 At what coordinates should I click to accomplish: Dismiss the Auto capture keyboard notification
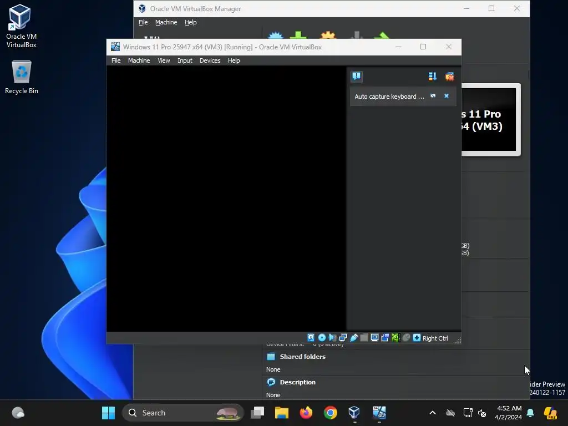point(447,96)
